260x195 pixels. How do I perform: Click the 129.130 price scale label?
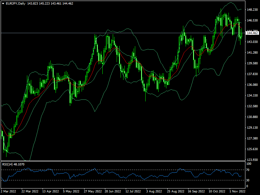coord(253,127)
